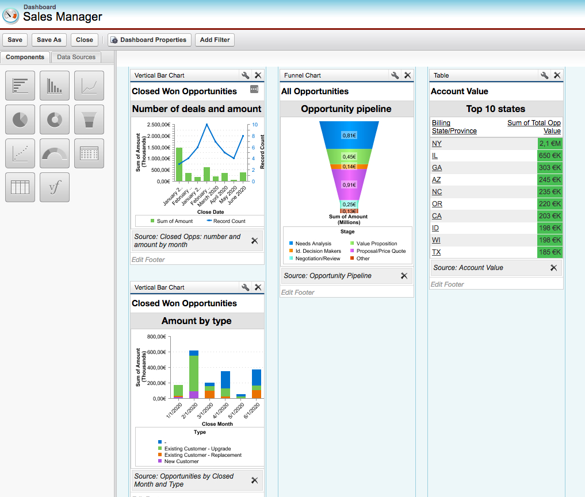Remove Opportunities by Closed Month and Type source
This screenshot has width=585, height=497.
(254, 480)
